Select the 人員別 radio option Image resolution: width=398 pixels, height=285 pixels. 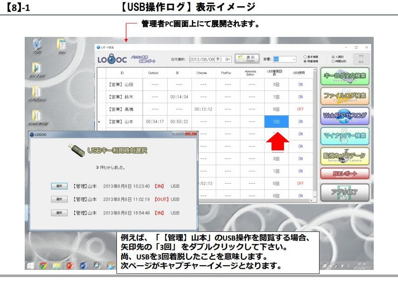point(333,57)
